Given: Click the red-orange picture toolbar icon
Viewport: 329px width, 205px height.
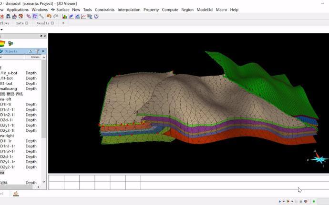Looking at the screenshot, I should [21, 16].
